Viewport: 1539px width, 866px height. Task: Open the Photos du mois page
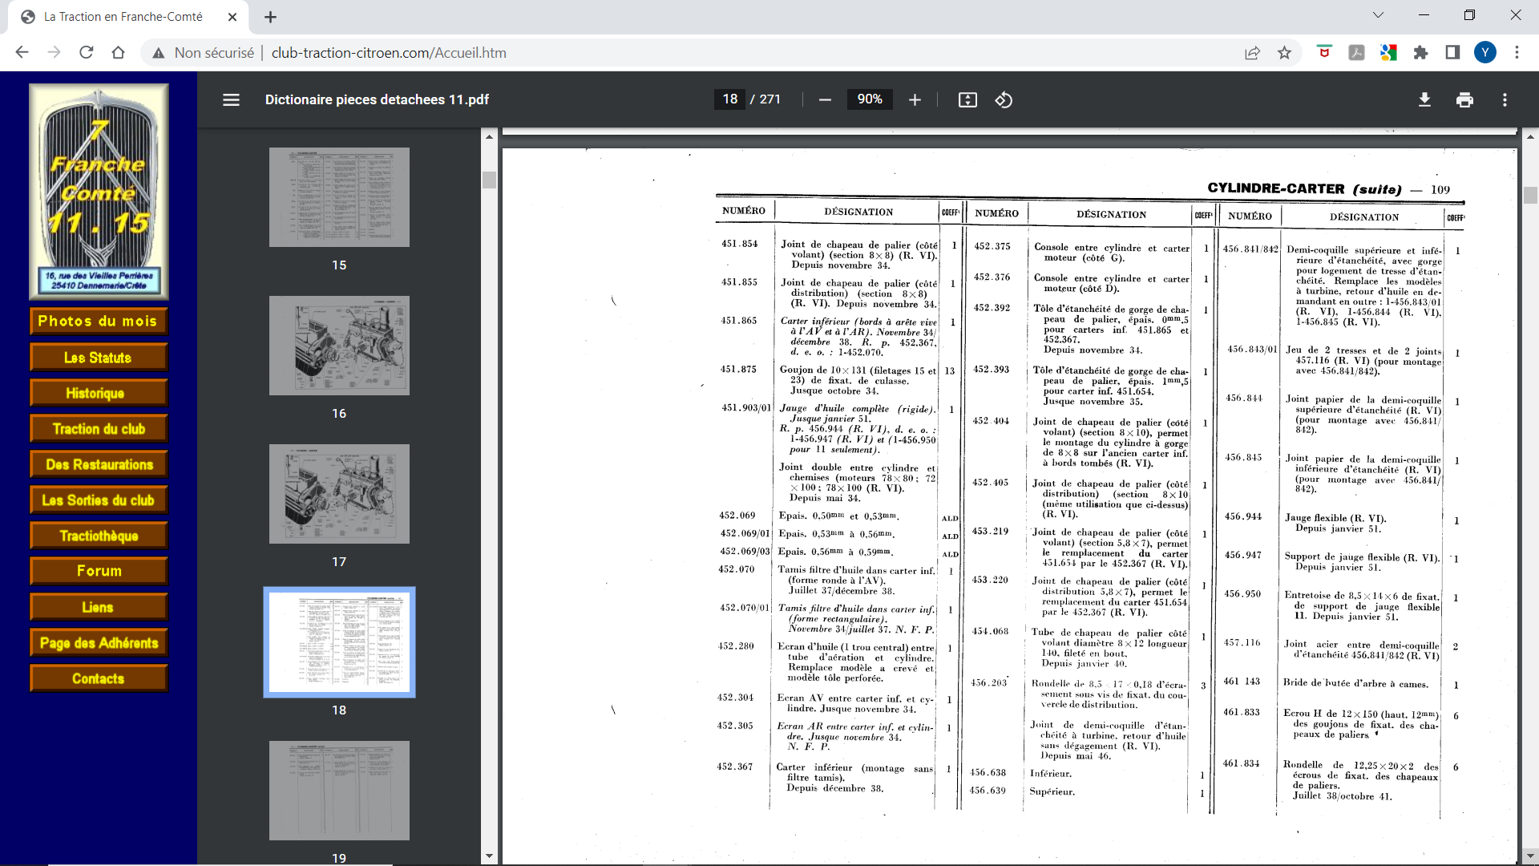click(x=99, y=321)
